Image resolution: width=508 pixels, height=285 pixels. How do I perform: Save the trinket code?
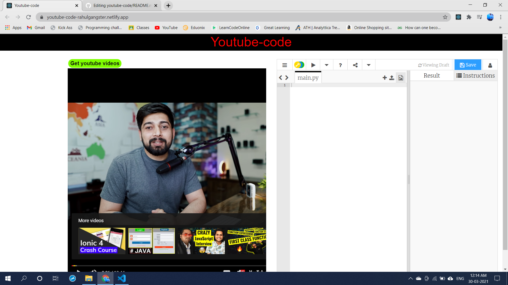coord(468,65)
